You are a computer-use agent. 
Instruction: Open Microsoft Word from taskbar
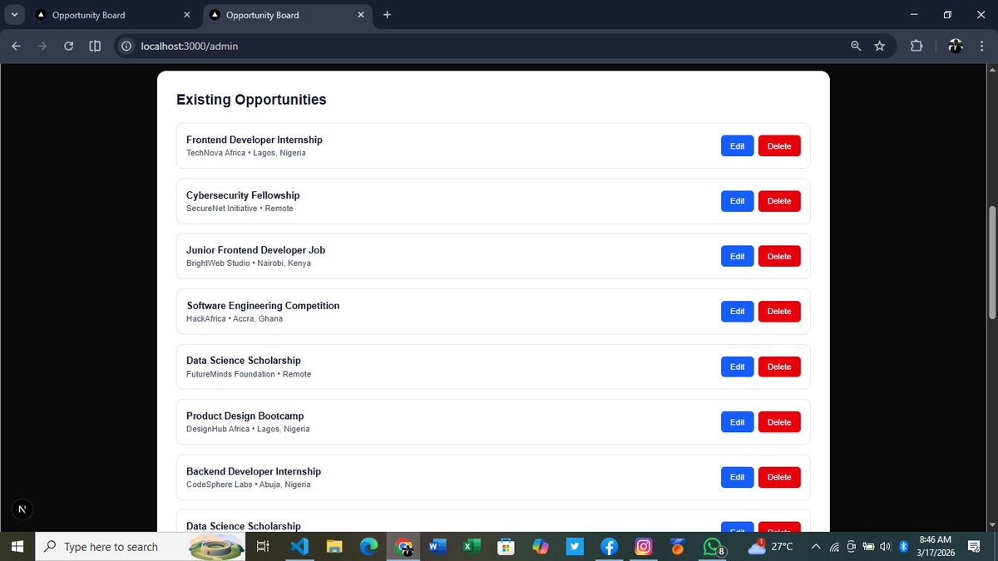tap(437, 547)
